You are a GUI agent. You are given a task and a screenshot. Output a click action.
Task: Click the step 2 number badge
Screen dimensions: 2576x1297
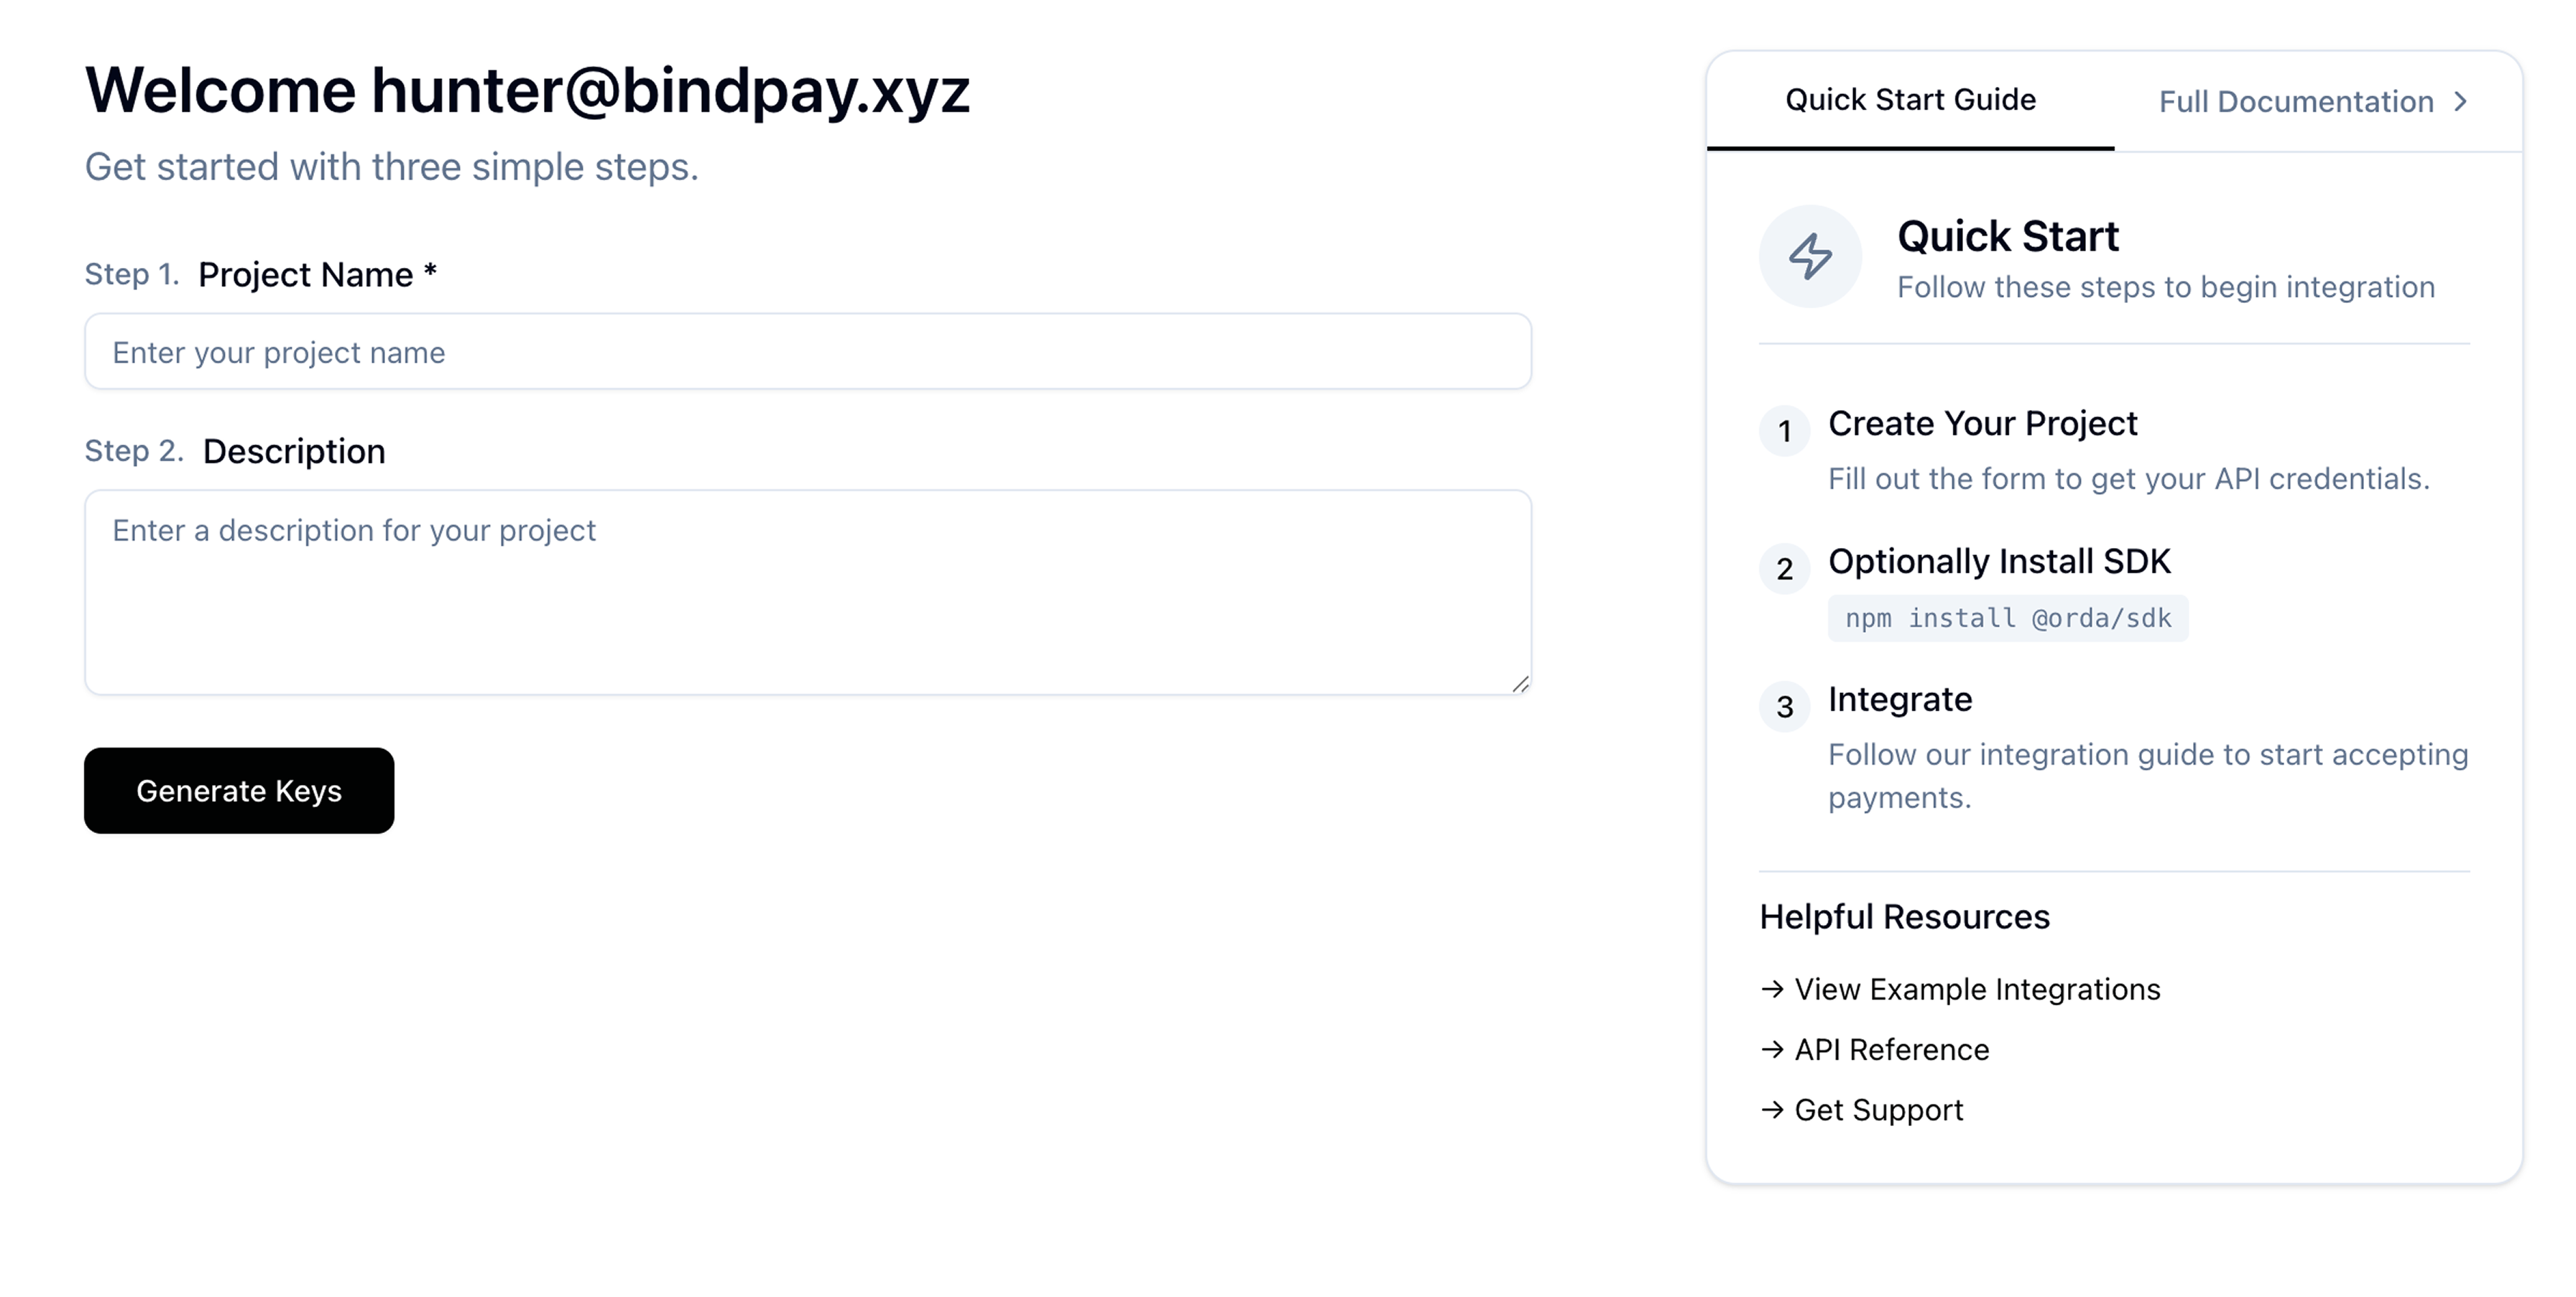pyautogui.click(x=1784, y=569)
